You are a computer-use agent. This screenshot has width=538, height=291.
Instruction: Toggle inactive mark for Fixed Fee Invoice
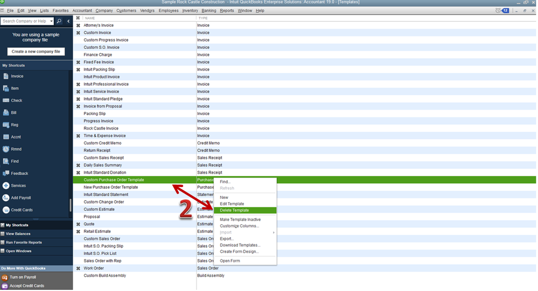(78, 62)
